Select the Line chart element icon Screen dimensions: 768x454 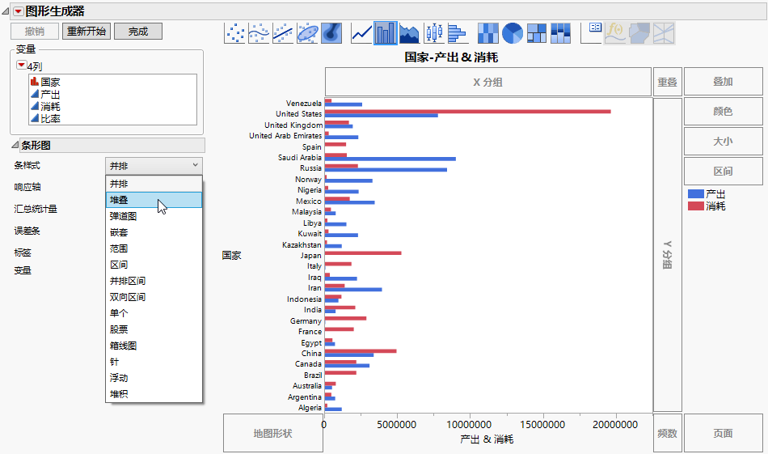361,33
